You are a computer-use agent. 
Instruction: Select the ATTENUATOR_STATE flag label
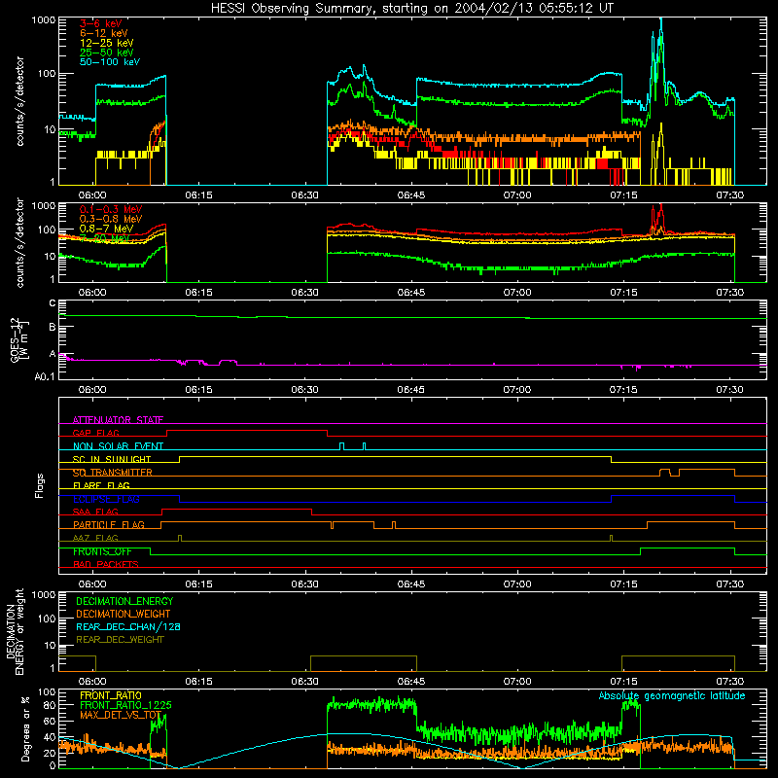(x=118, y=420)
